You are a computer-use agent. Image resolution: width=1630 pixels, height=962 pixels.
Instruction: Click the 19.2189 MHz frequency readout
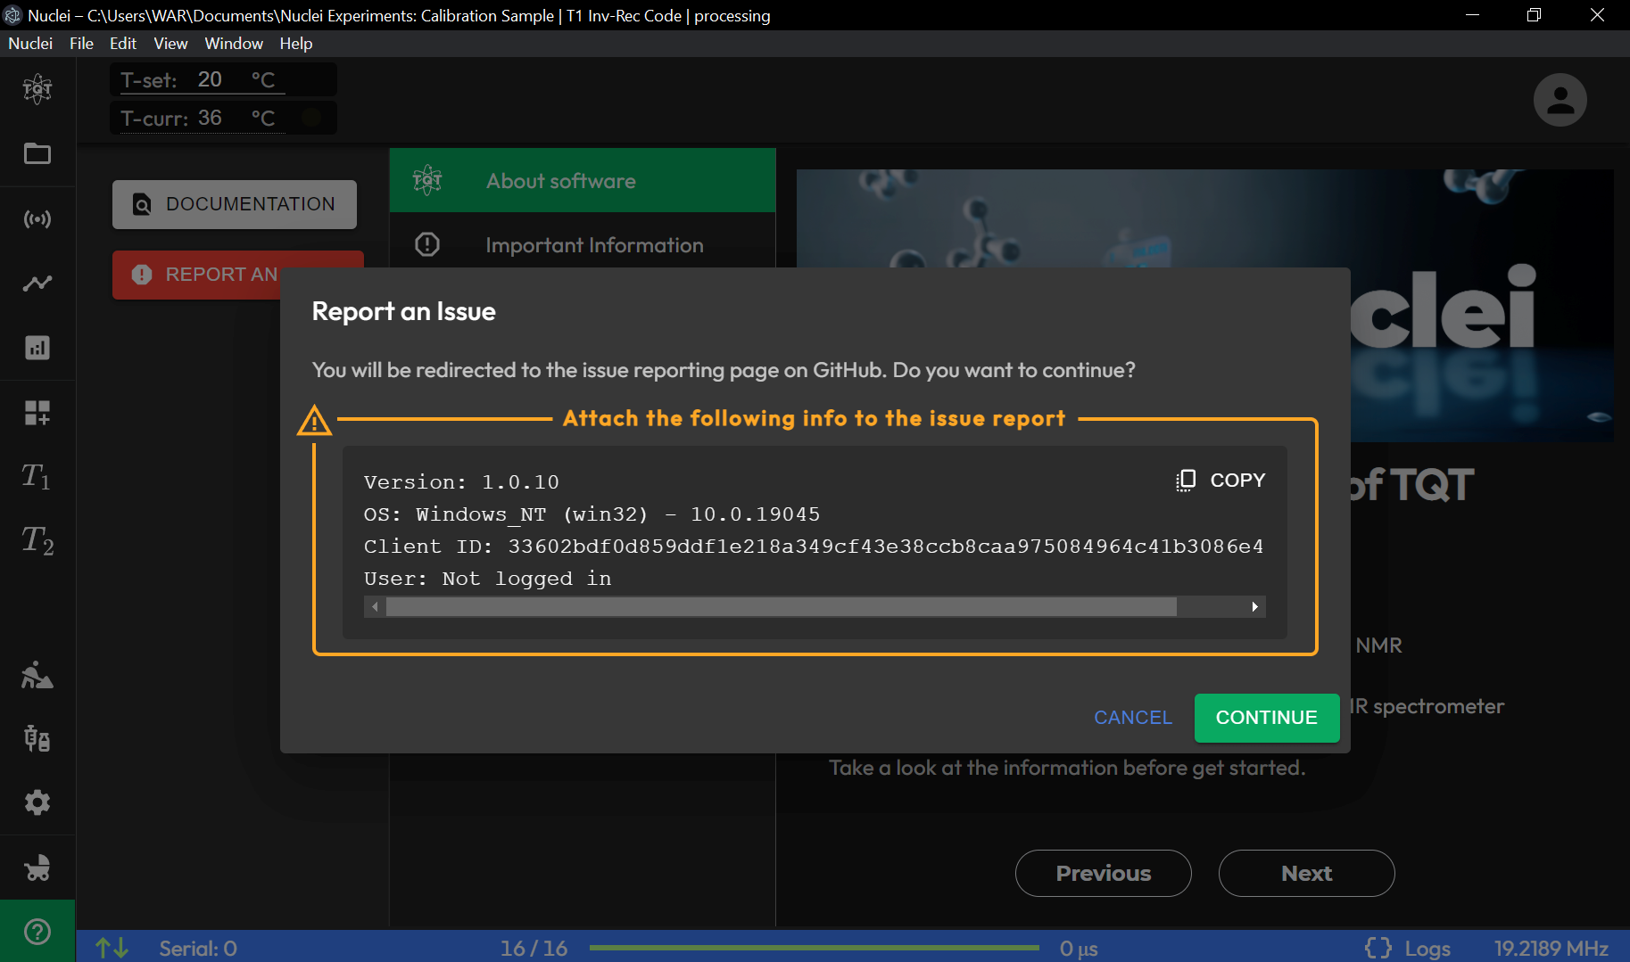click(1551, 948)
